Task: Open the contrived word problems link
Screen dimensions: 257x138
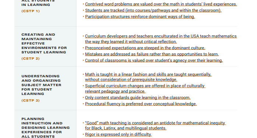Action: 161,4
